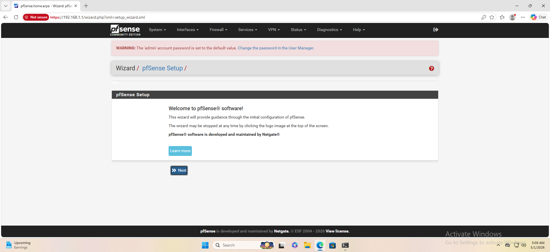Expand the System menu
This screenshot has height=252, width=550.
pyautogui.click(x=157, y=30)
